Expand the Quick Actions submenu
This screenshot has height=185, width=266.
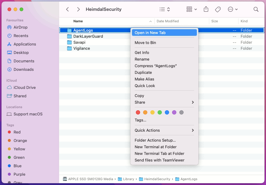164,130
